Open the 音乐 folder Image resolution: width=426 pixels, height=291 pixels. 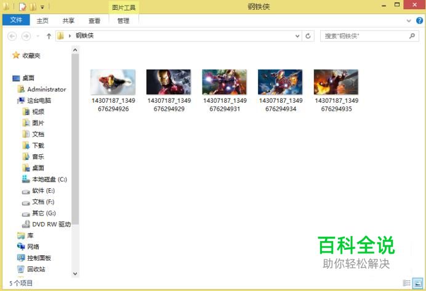[x=38, y=157]
